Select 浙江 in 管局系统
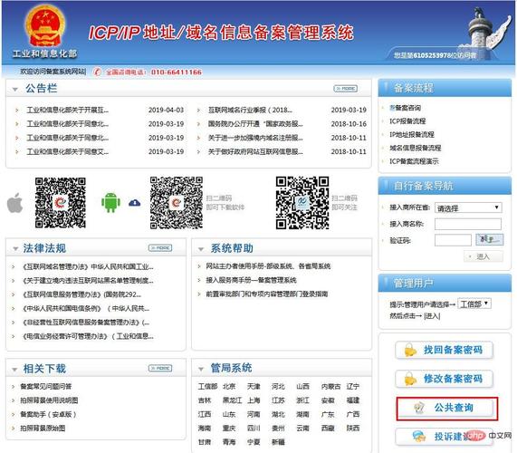The width and height of the screenshot is (517, 453). [x=302, y=400]
